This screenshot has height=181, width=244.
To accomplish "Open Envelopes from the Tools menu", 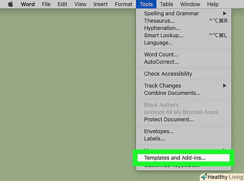I will 159,131.
